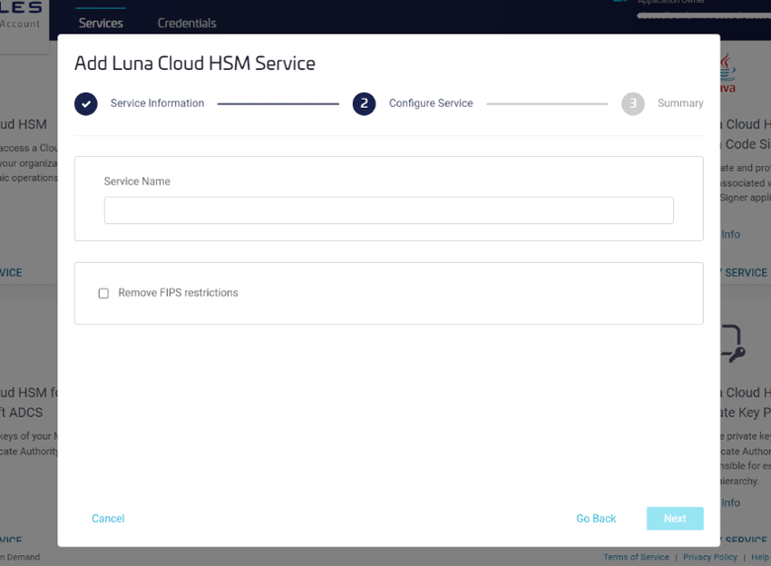The height and width of the screenshot is (566, 771).
Task: Focus the Service Name text field
Action: [388, 210]
